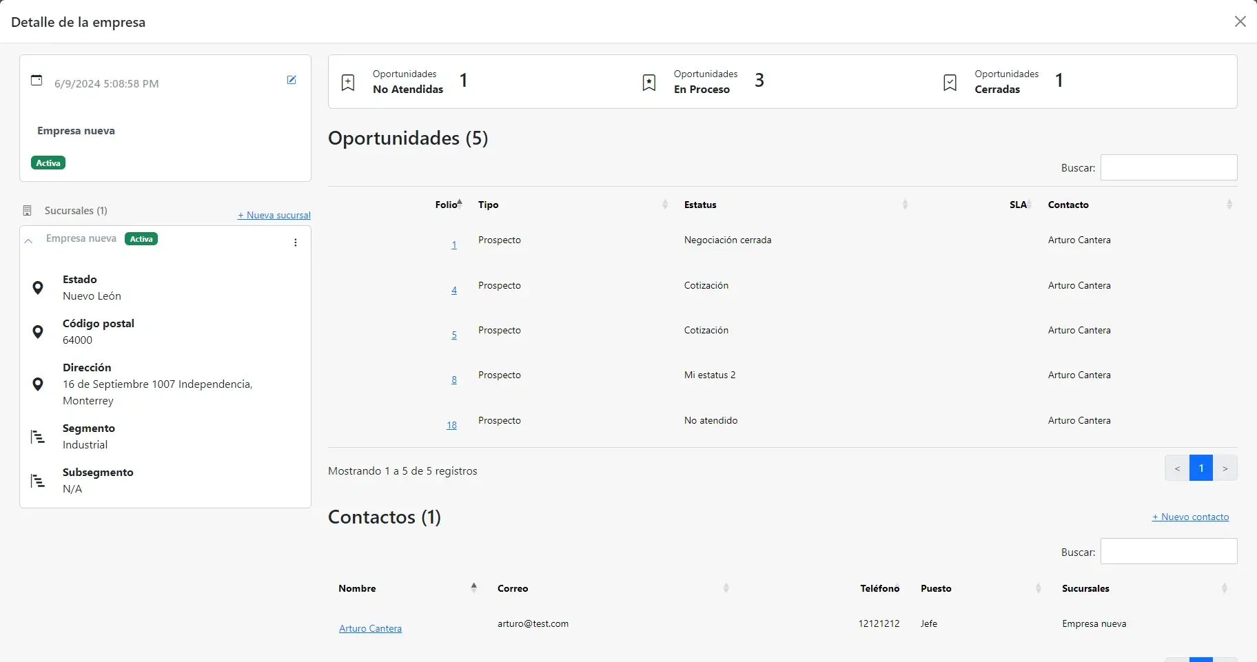Click the Industrial segment value
The image size is (1257, 662).
tap(85, 444)
